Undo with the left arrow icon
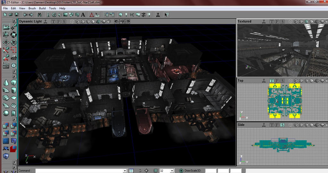Image resolution: width=328 pixels, height=173 pixels. [x=25, y=15]
